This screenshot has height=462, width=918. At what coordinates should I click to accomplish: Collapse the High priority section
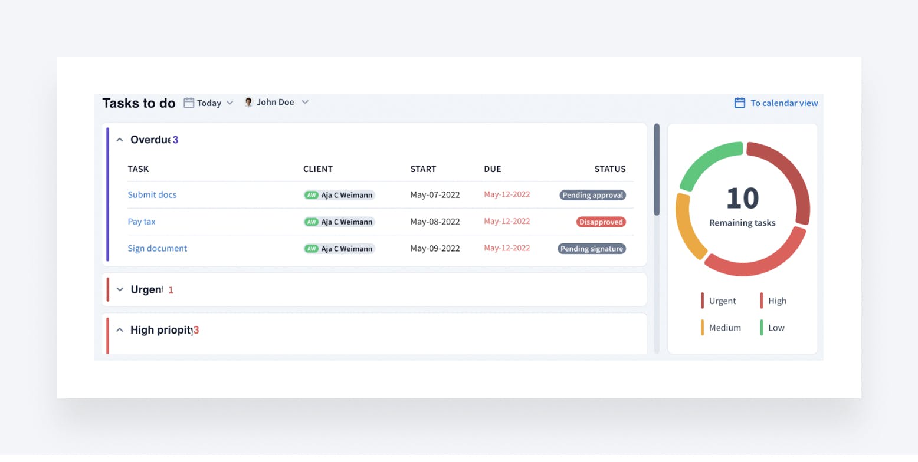[120, 330]
